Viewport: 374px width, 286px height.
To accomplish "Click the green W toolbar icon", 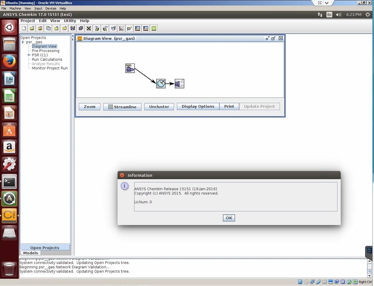I will (154, 29).
